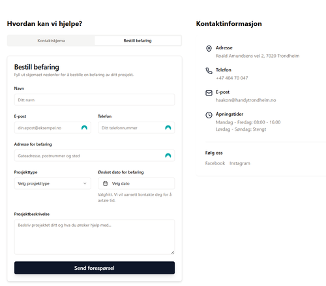Screen dimensions: 326x286
Task: Open the Velg dato date picker
Action: [136, 183]
